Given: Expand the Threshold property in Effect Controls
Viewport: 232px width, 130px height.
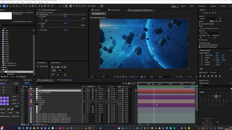Looking at the screenshot, I should (x=39, y=30).
